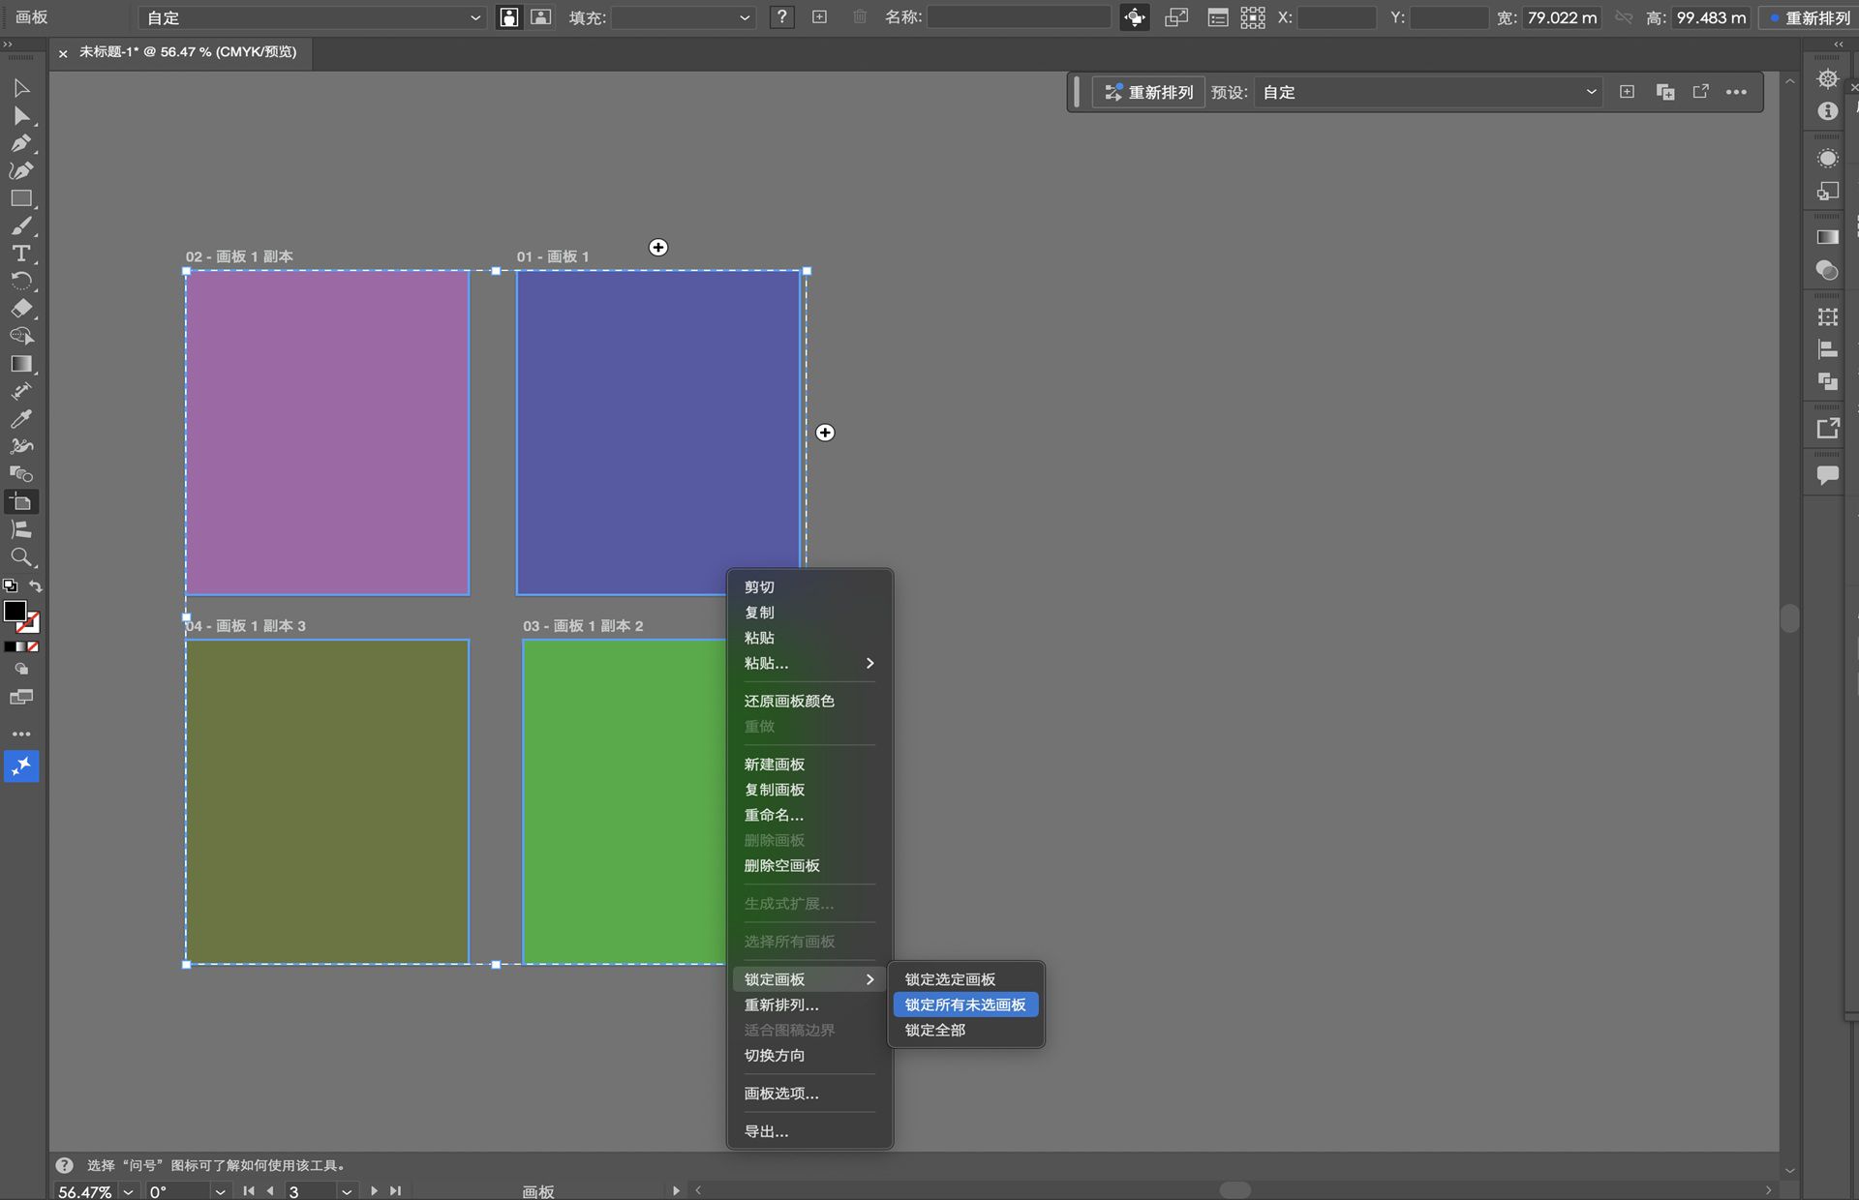Click the artboard name input field
The image size is (1859, 1200).
(x=1019, y=17)
